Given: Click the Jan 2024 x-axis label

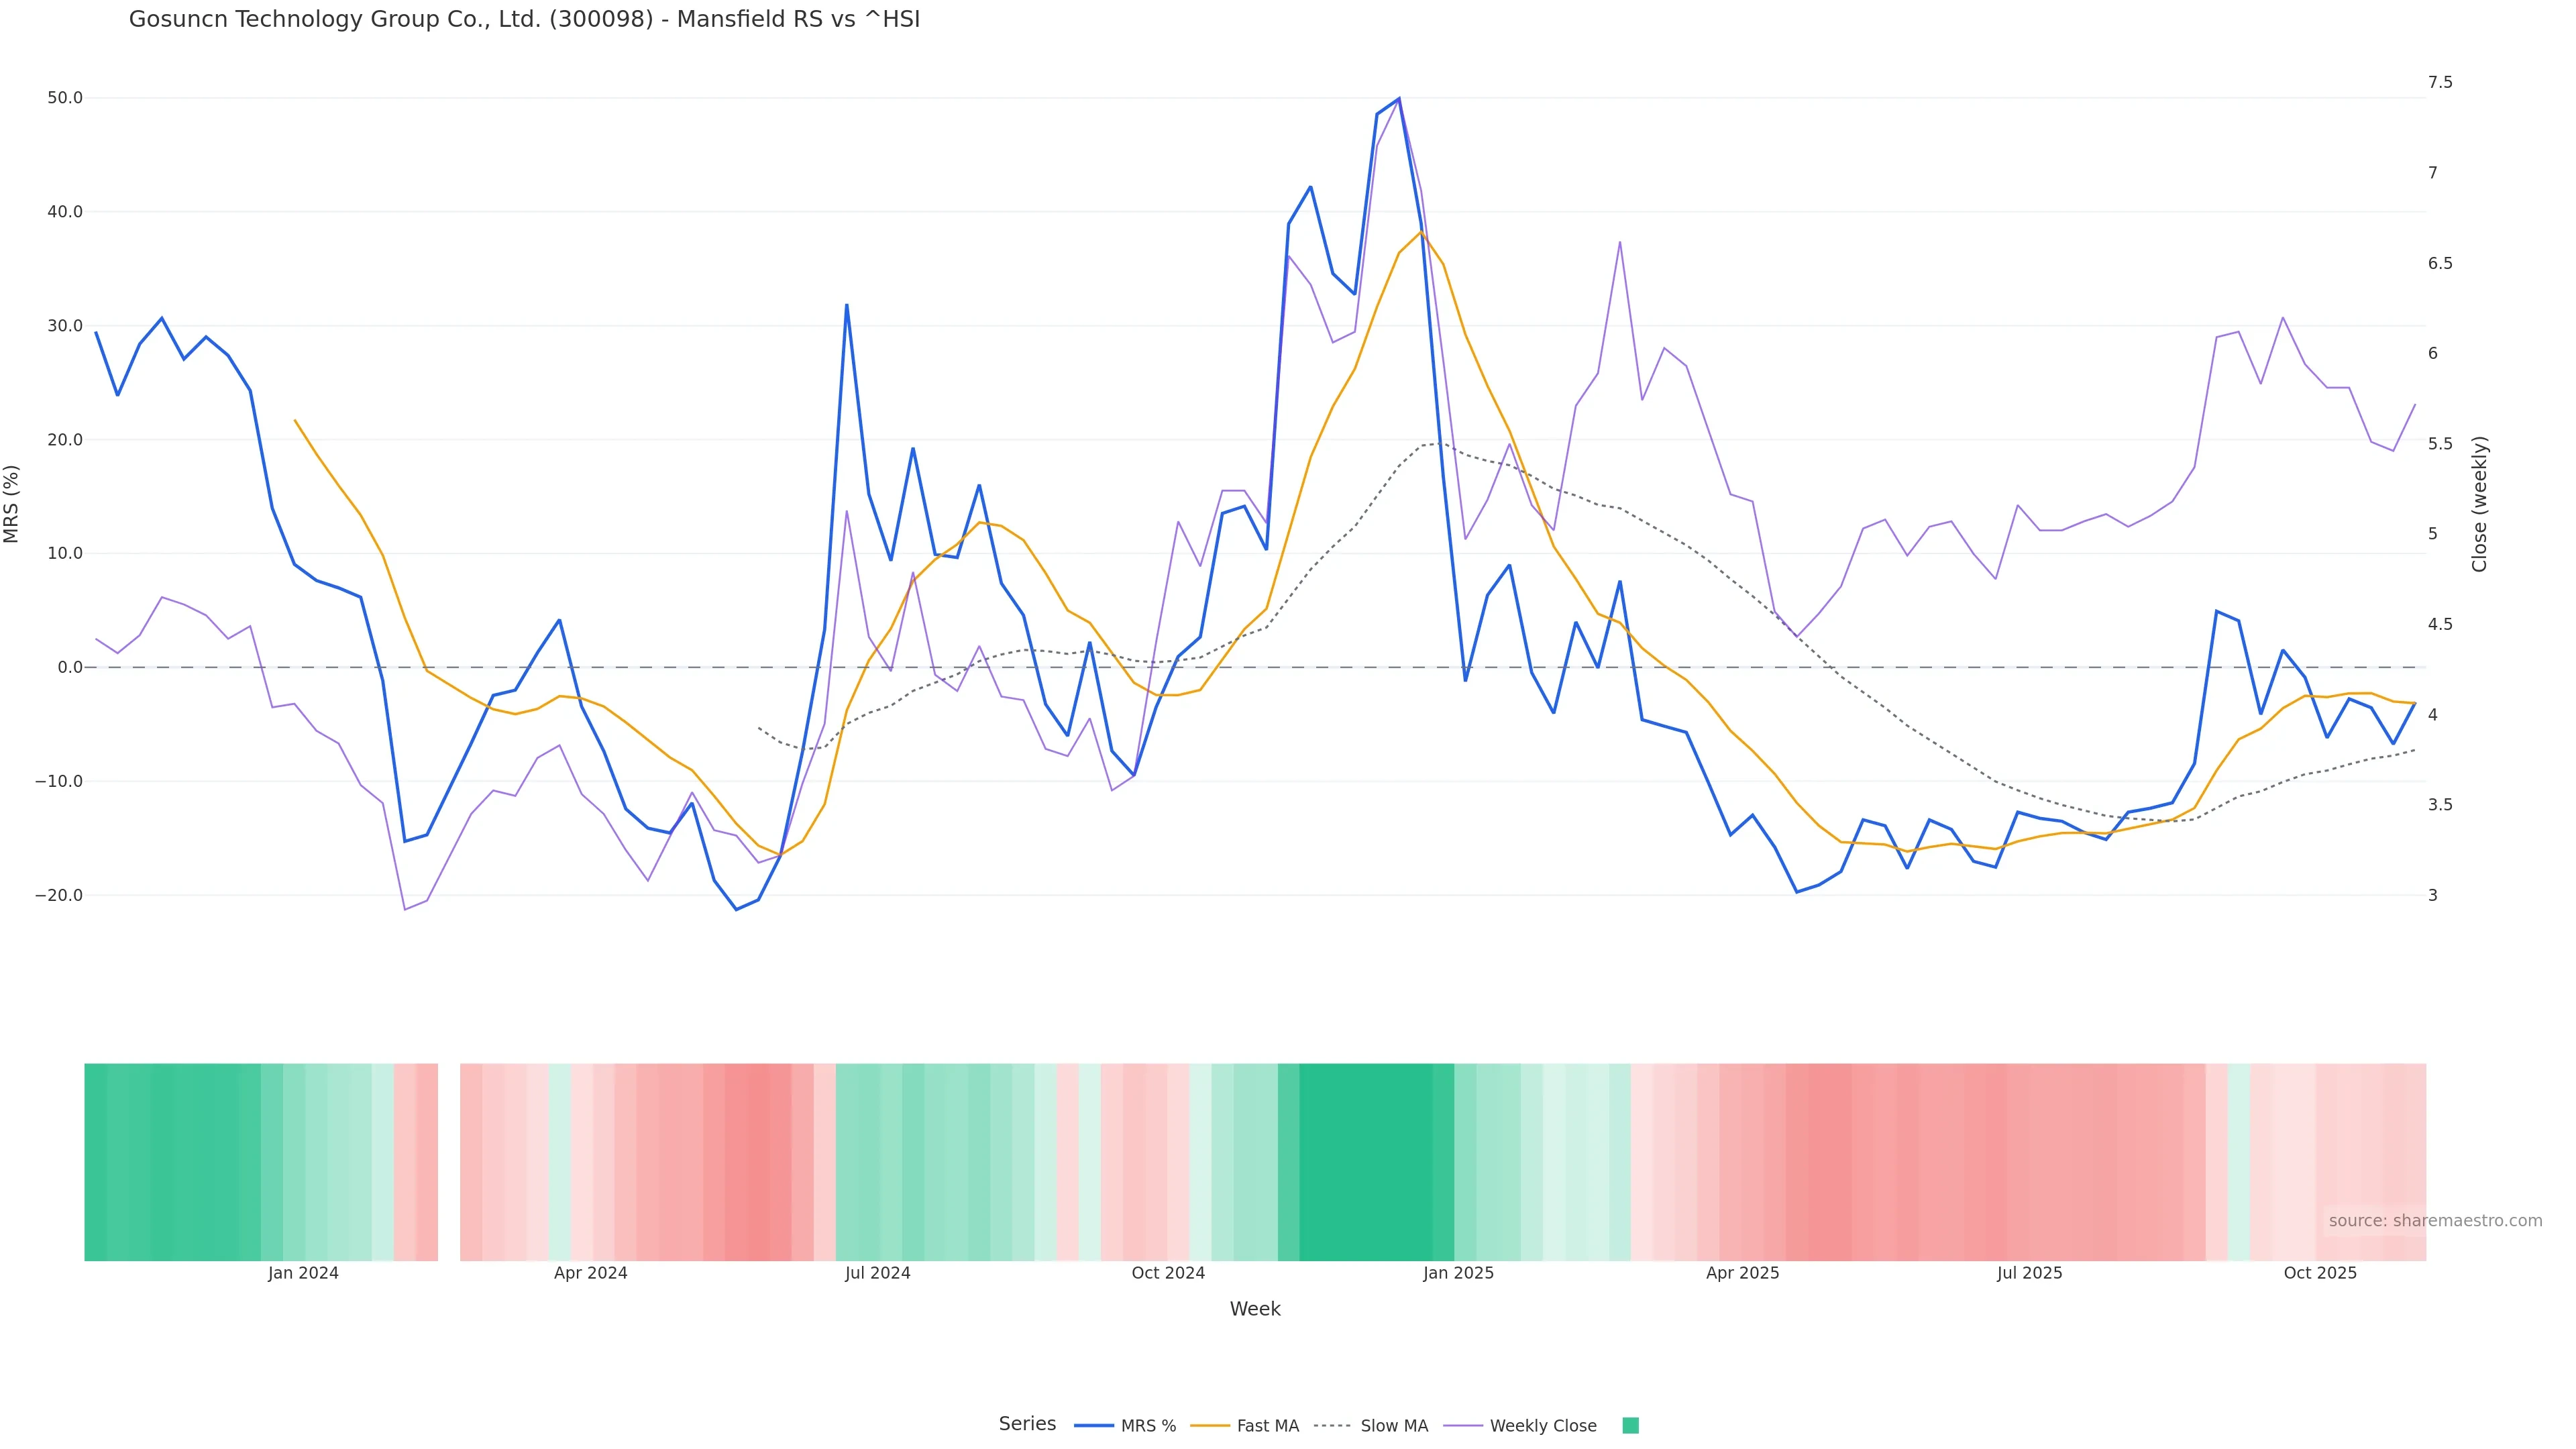Looking at the screenshot, I should [303, 1274].
